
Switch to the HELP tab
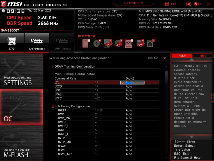pyautogui.click(x=182, y=56)
